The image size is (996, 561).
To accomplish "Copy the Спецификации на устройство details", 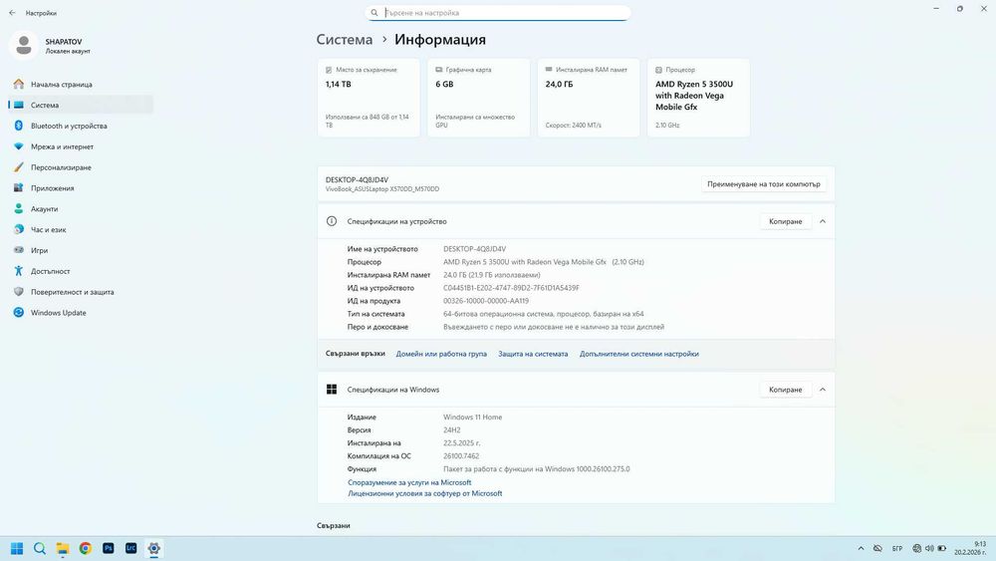I will tap(785, 222).
